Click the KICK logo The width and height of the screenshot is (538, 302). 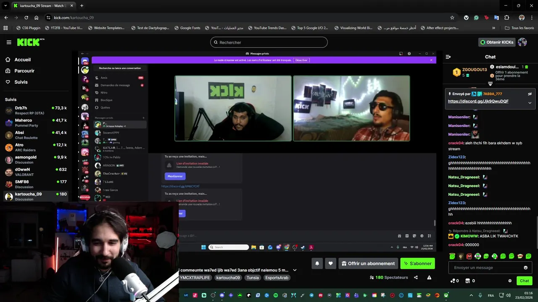point(30,42)
